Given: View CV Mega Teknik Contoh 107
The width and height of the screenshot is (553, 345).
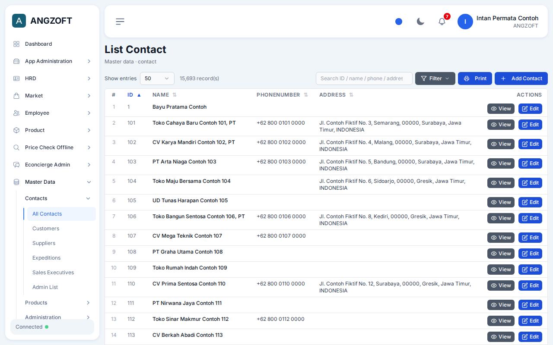Looking at the screenshot, I should tap(501, 238).
